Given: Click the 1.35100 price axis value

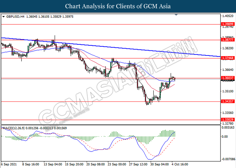Looking at the screenshot, I should [228, 91].
